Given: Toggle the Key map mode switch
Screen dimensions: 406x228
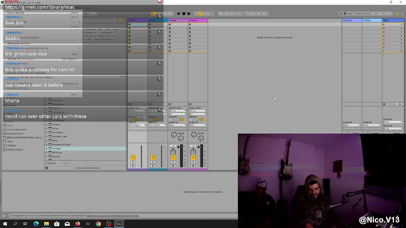Looking at the screenshot, I should pyautogui.click(x=350, y=14).
